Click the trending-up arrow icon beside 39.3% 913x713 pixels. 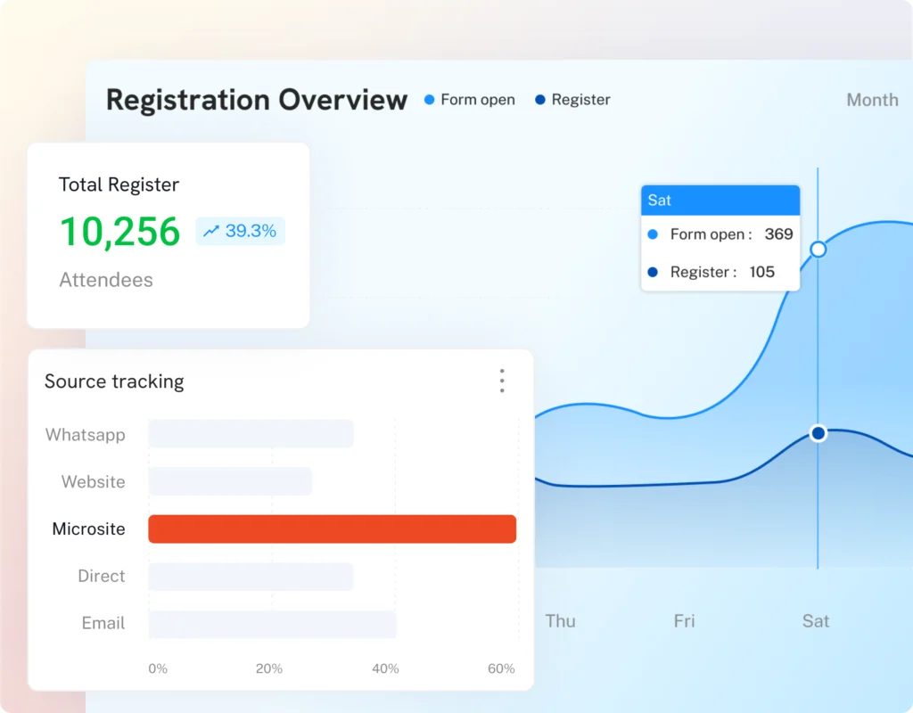point(210,231)
